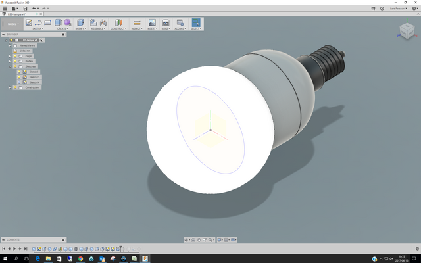Open the SKETCH menu dropdown
This screenshot has height=263, width=421.
38,28
